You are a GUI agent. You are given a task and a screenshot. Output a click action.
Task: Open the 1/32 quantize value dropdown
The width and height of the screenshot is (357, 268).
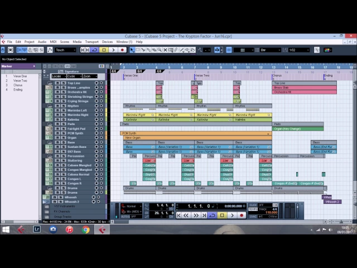click(299, 50)
